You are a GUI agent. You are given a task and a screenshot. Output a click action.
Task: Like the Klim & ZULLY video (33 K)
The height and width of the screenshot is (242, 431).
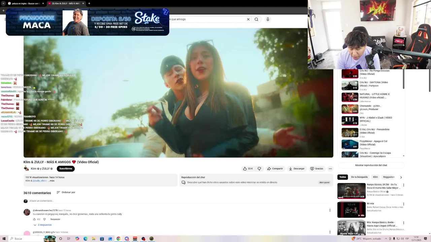pos(248,169)
